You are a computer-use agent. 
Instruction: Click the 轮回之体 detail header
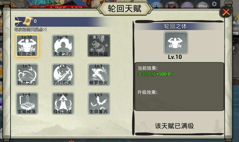(x=175, y=26)
